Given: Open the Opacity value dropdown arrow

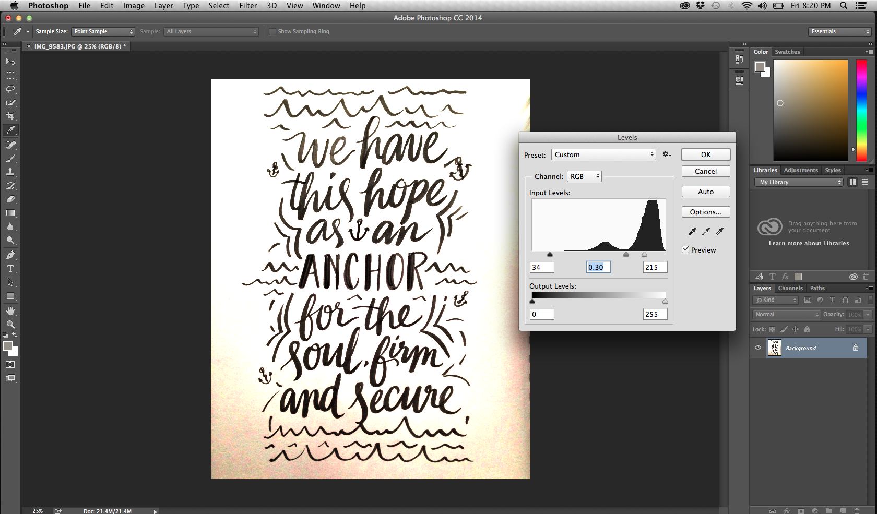Looking at the screenshot, I should coord(868,315).
